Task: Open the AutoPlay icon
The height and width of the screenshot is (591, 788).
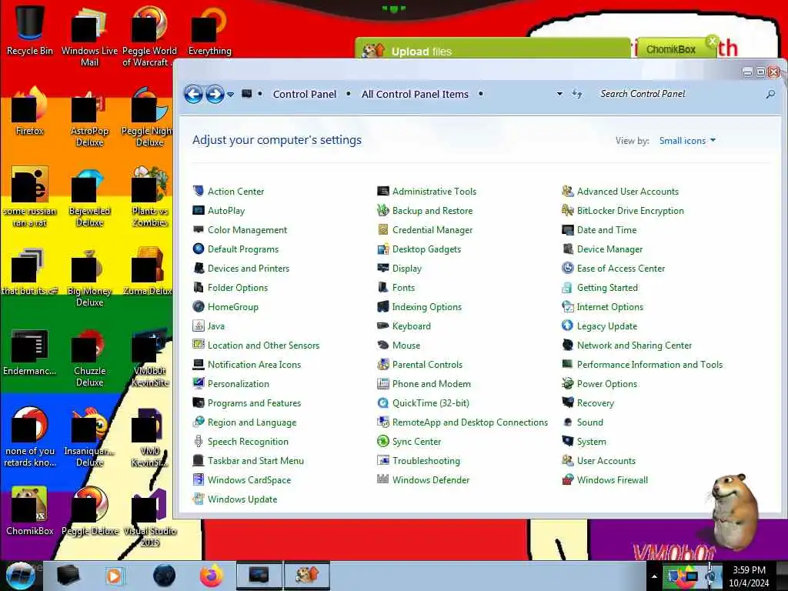Action: point(199,210)
